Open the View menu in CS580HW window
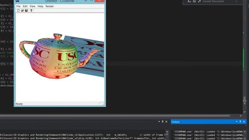The height and width of the screenshot is (140, 249). point(32,6)
